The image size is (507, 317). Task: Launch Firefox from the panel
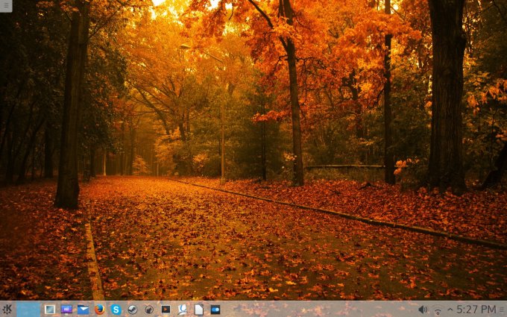click(100, 310)
